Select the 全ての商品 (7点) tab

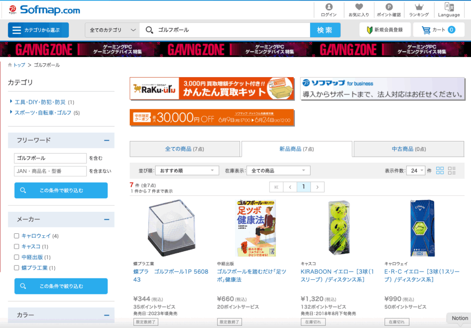click(185, 149)
